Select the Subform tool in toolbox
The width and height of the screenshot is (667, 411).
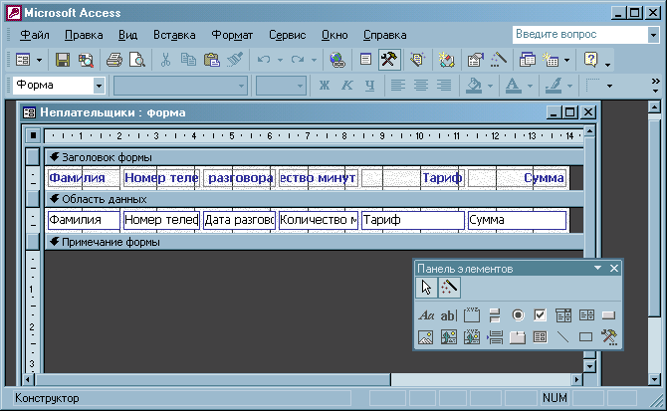(x=541, y=337)
